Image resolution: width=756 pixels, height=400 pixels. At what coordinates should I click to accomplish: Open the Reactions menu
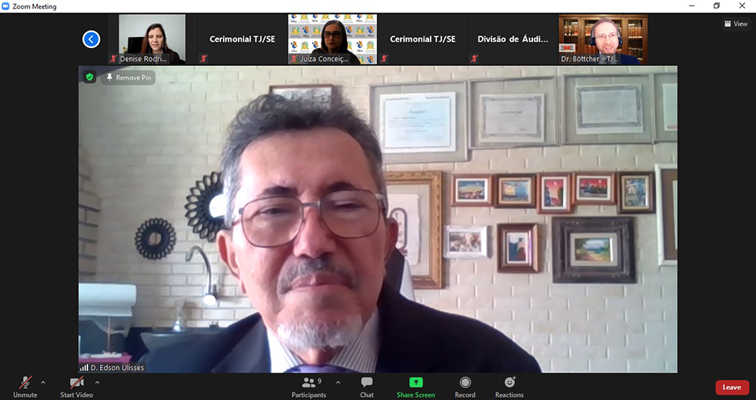(x=510, y=386)
